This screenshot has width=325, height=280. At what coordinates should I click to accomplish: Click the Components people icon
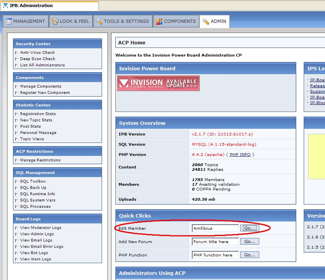(x=159, y=21)
